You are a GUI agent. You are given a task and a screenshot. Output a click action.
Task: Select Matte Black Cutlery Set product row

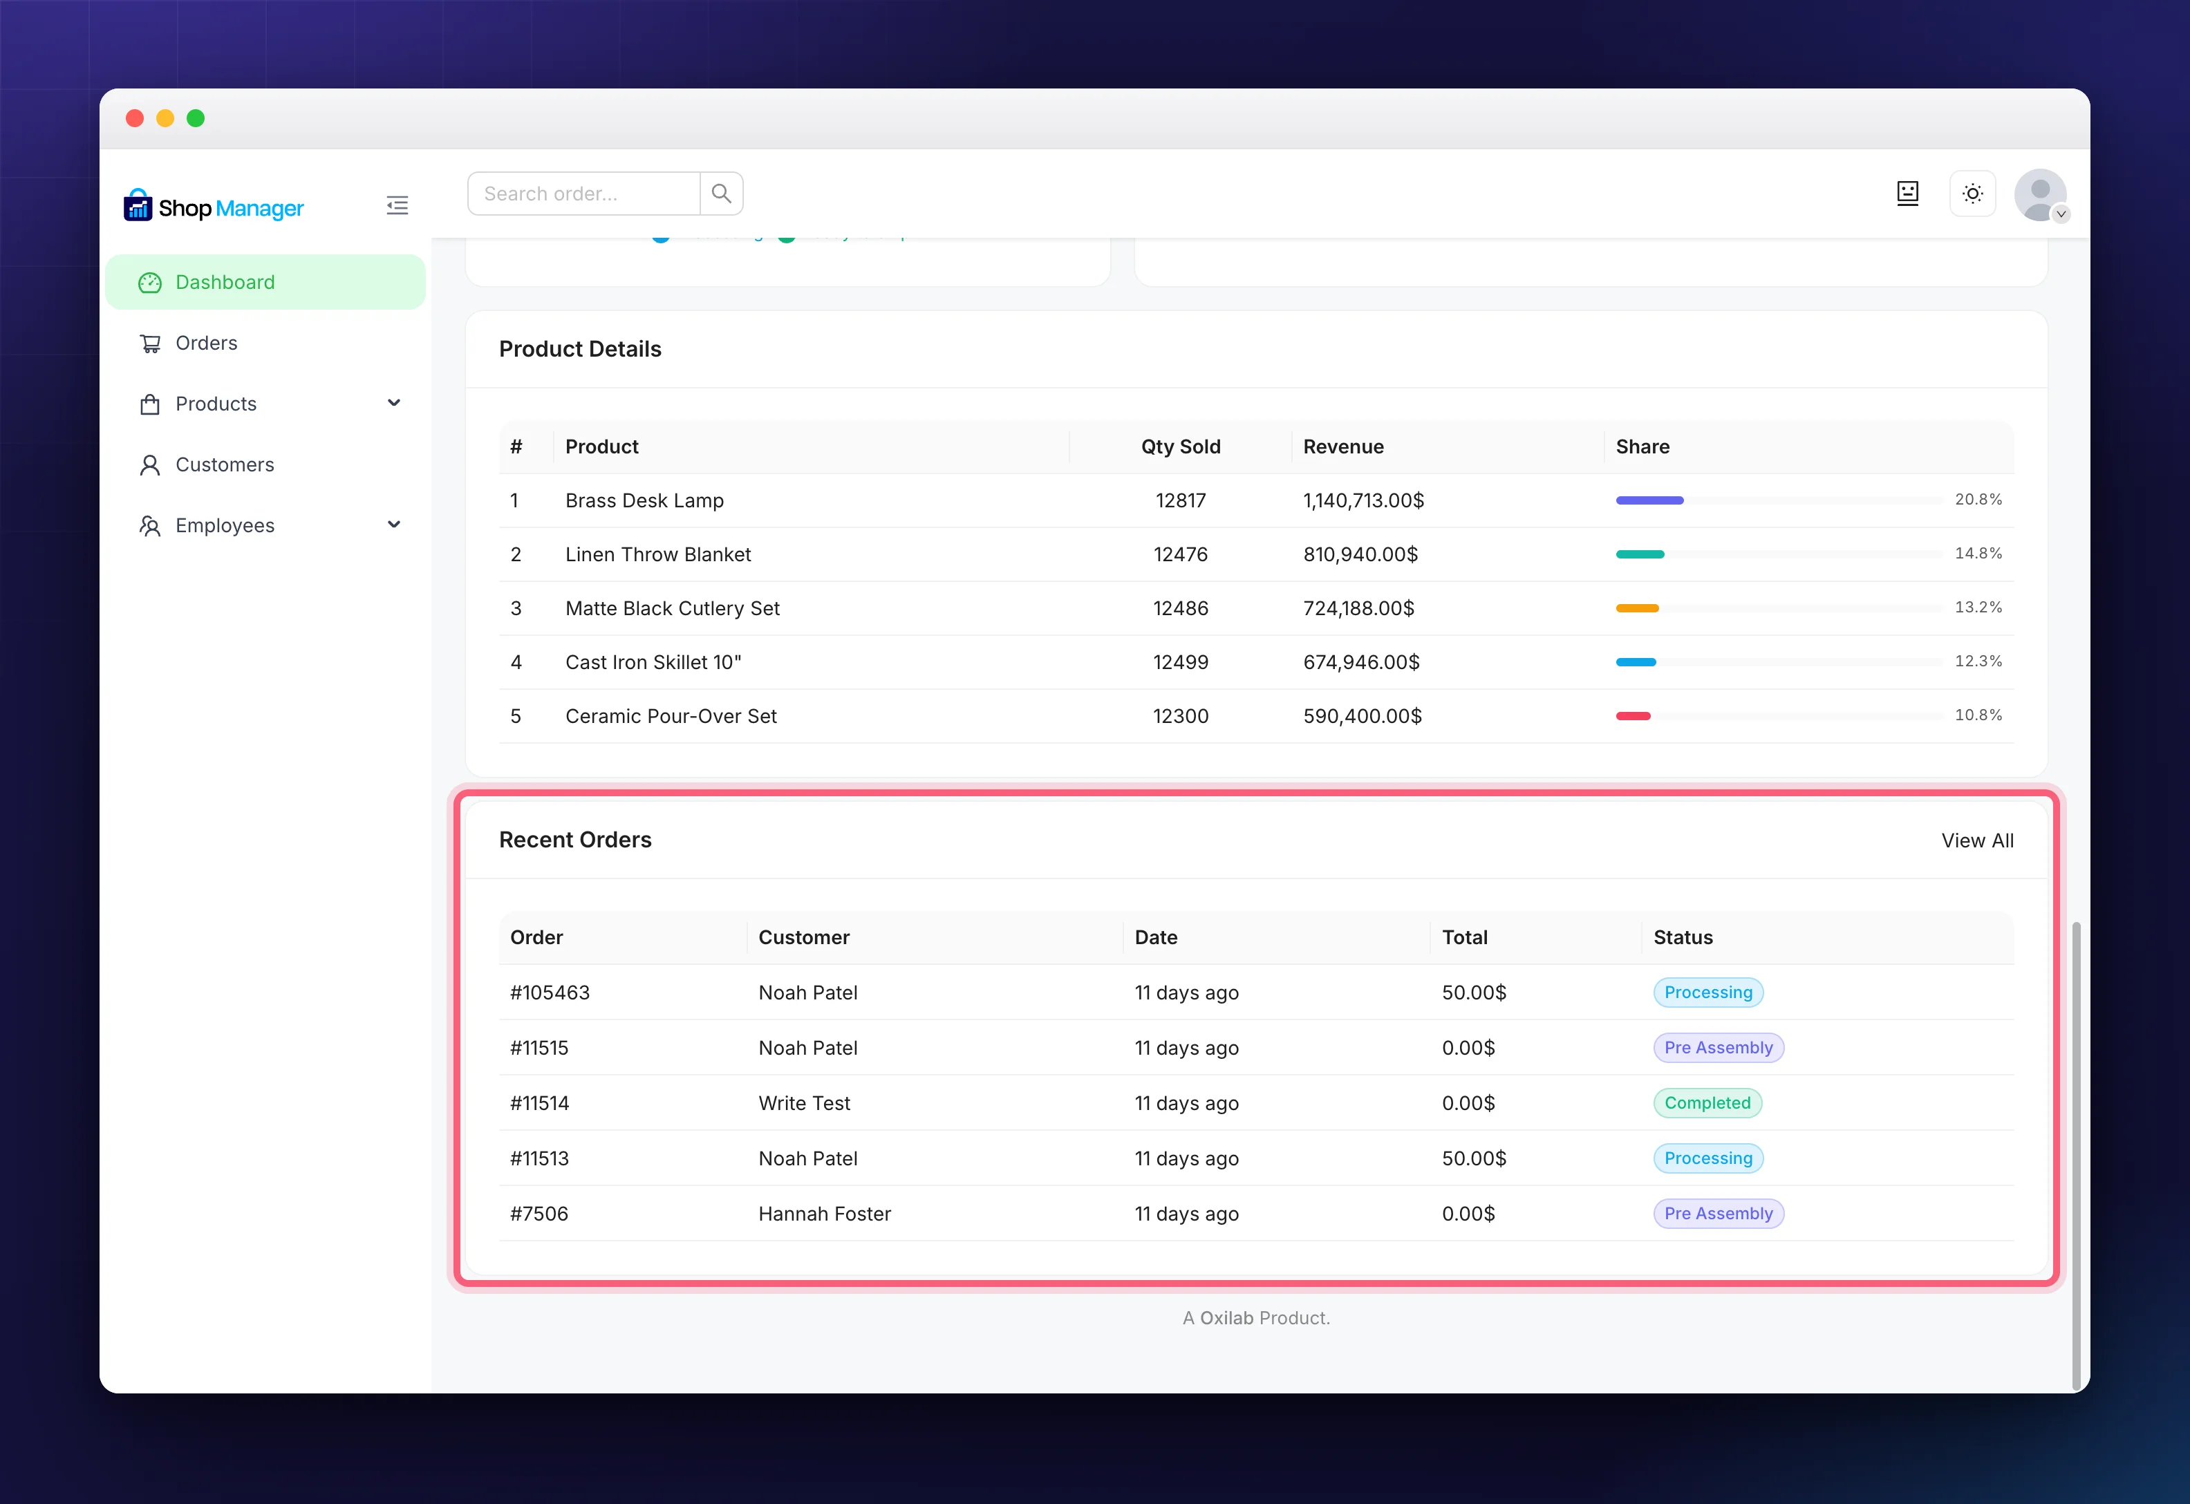pyautogui.click(x=1256, y=609)
